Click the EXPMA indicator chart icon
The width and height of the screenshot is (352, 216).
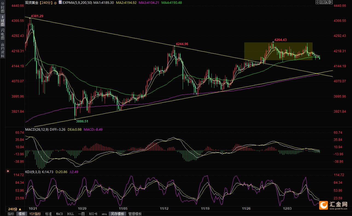tap(60, 2)
